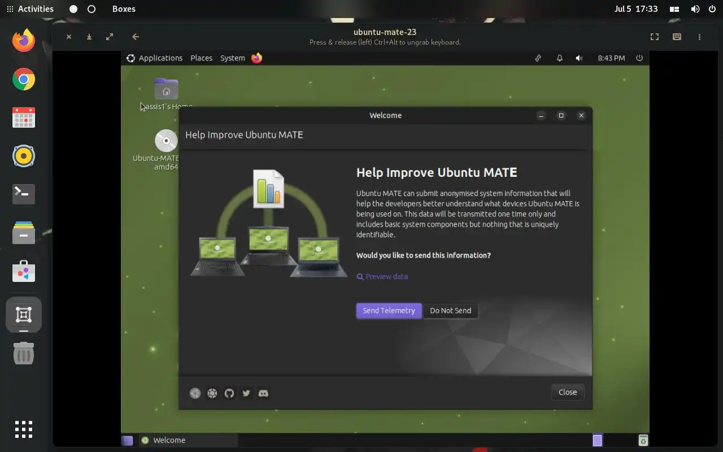Open the notification bell in the MATE panel
The height and width of the screenshot is (452, 723).
(x=559, y=58)
